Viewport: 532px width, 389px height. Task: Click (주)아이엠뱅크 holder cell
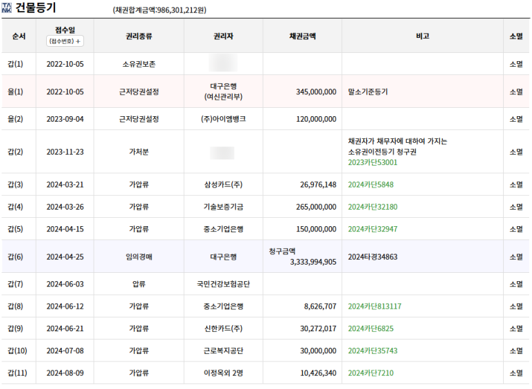(x=223, y=119)
